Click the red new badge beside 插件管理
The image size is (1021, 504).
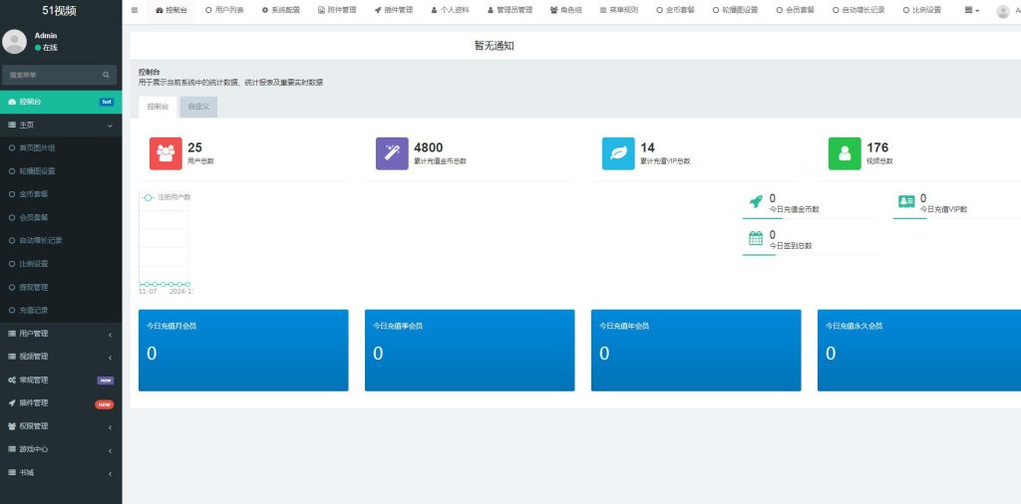[x=104, y=403]
